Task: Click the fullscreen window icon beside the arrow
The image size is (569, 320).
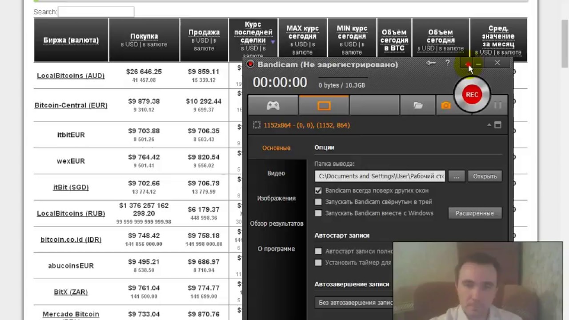Action: click(x=498, y=125)
